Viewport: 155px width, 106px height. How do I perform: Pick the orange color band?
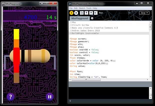[x=16, y=44]
